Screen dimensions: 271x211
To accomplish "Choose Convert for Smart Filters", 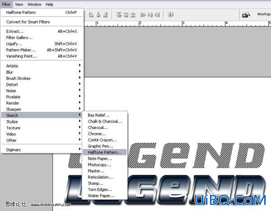I will [x=42, y=22].
